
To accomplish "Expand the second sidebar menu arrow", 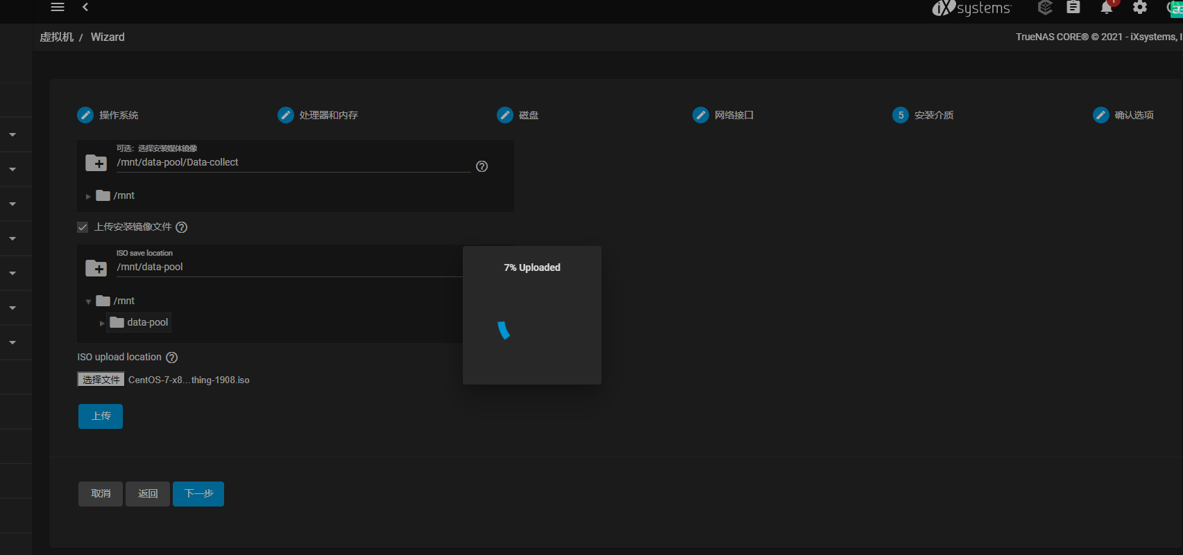I will 12,170.
